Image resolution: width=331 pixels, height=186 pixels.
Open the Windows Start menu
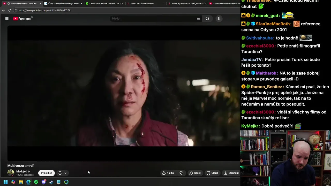coord(5,182)
